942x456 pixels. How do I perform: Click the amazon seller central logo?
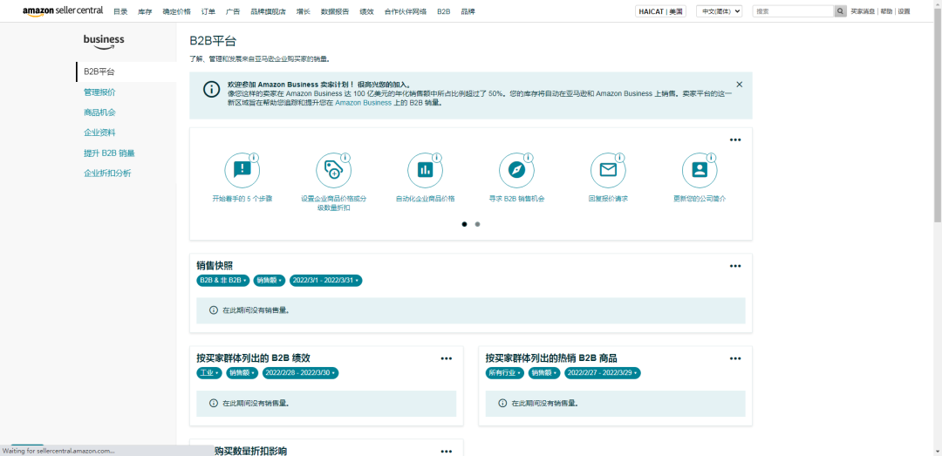point(63,11)
